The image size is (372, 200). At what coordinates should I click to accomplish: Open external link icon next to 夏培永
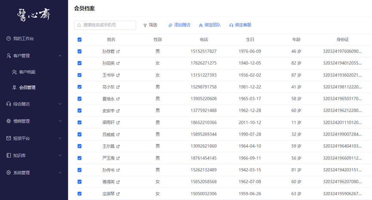tap(118, 99)
